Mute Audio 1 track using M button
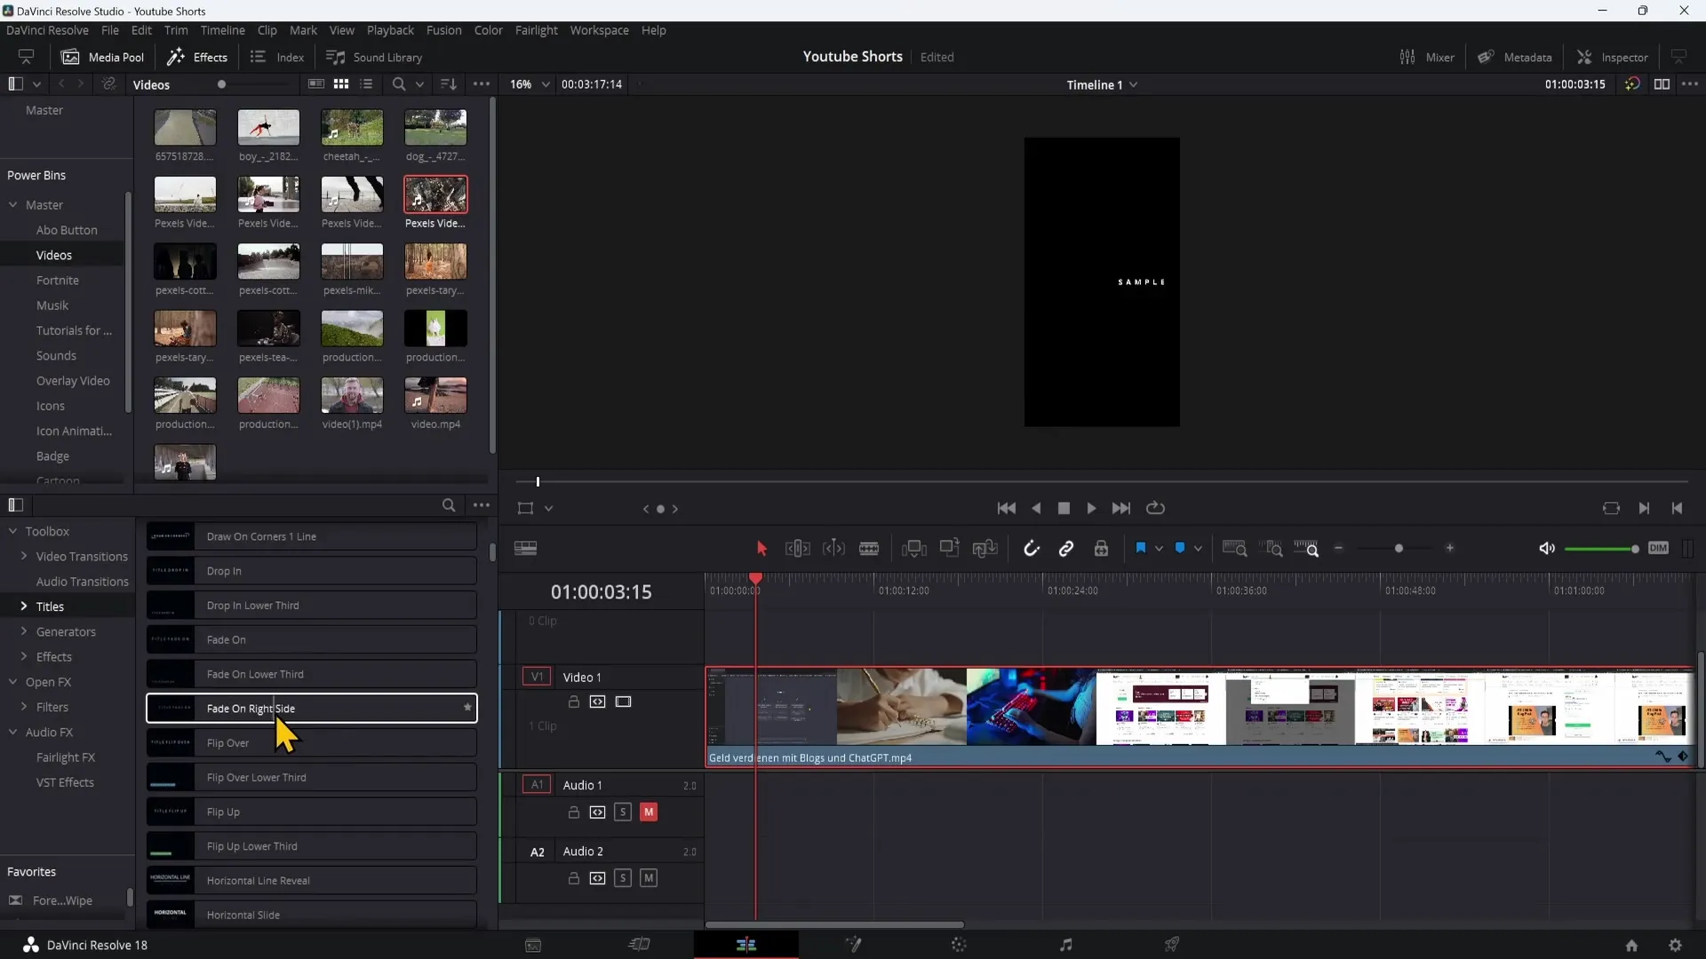 click(648, 812)
